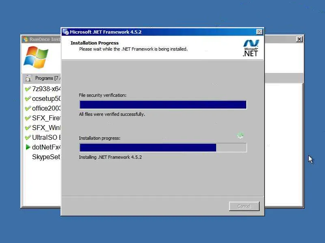Click the green check next to SFX_Fire
325x243 pixels.
click(28, 118)
